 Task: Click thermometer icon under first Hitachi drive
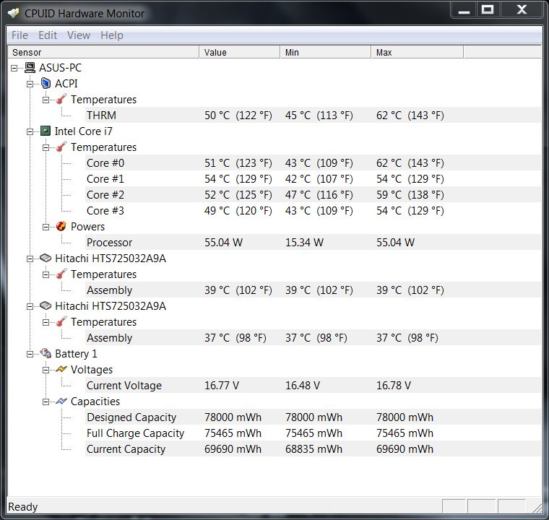[x=61, y=274]
